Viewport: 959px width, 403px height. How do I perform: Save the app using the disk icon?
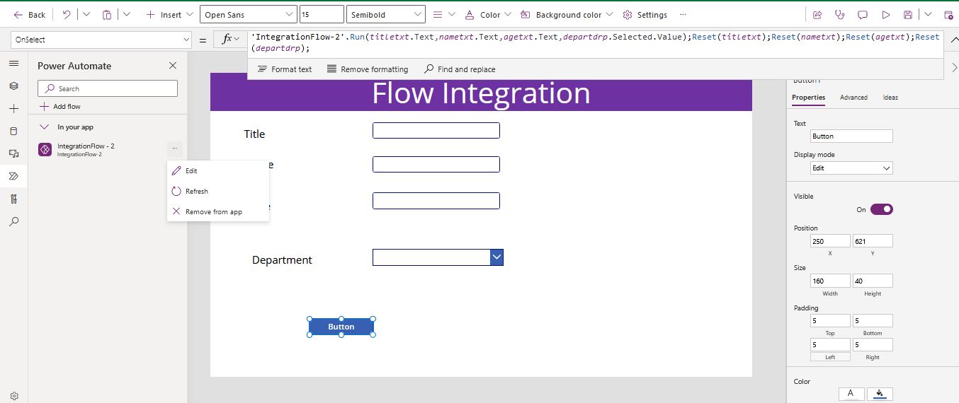pyautogui.click(x=908, y=15)
